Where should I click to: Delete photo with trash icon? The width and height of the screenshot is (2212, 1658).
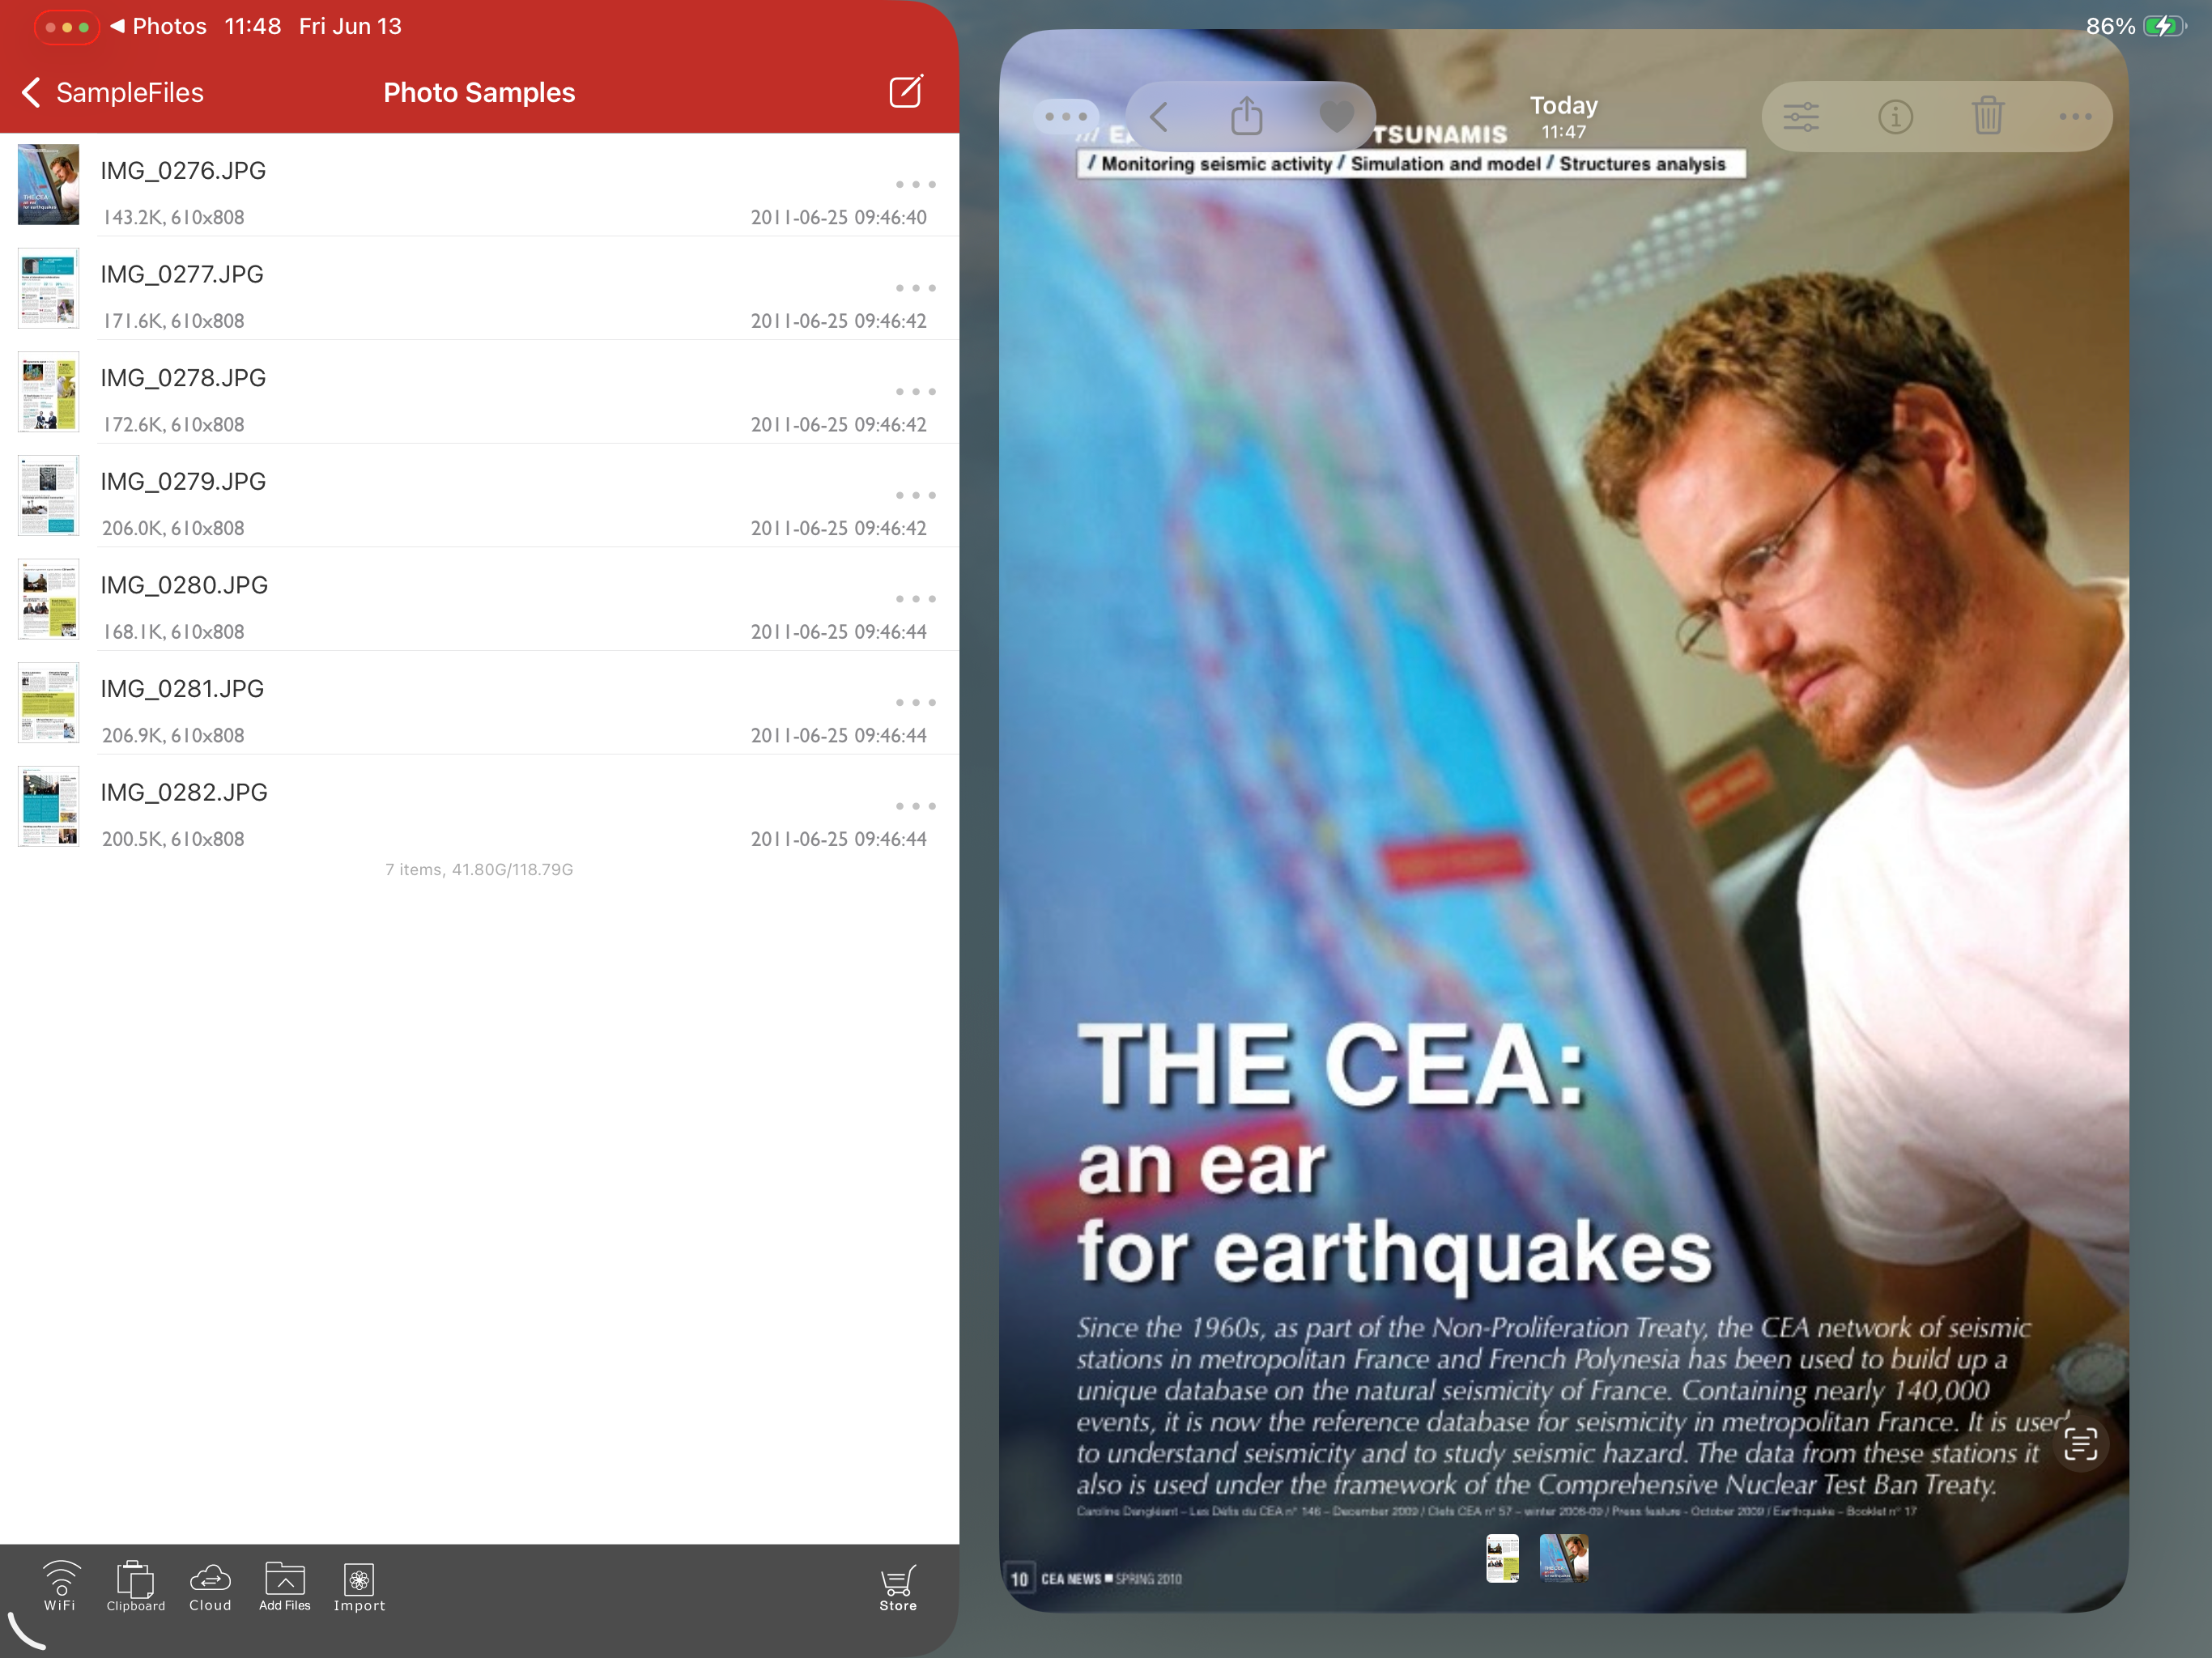point(1988,116)
